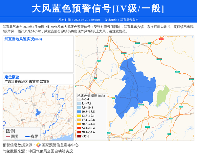Screen dimensions: 197x155
Task: Pick the 10.8~13.8 blue legend swatch
Action: (x=79, y=112)
